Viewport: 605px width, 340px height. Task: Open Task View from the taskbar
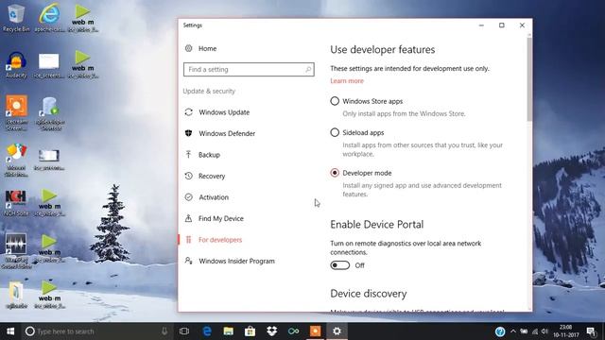tap(184, 331)
